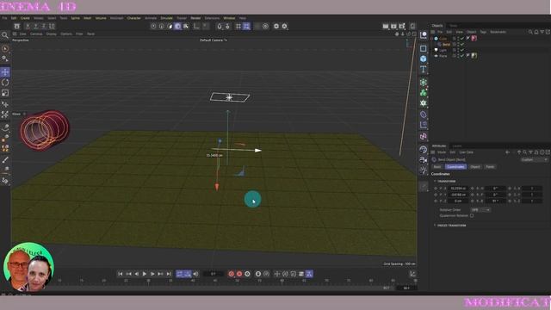Click the material tag on Plane
Viewport: 551px width, 310px height.
click(x=474, y=55)
